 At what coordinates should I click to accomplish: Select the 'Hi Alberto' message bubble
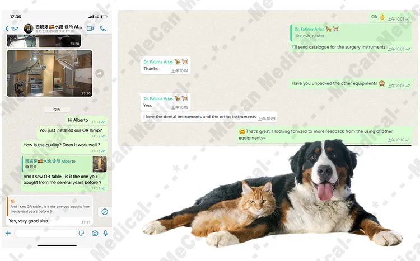click(x=78, y=120)
